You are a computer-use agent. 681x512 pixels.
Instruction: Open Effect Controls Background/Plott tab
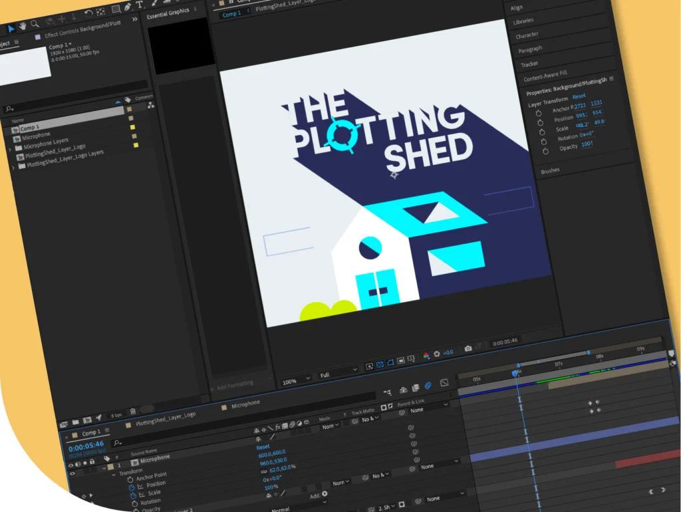point(82,29)
